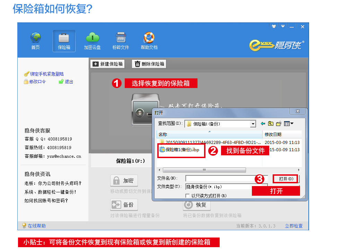Image resolution: width=343 pixels, height=252 pixels.
Task: Enable 以只读方式打开 checkbox
Action: click(187, 196)
